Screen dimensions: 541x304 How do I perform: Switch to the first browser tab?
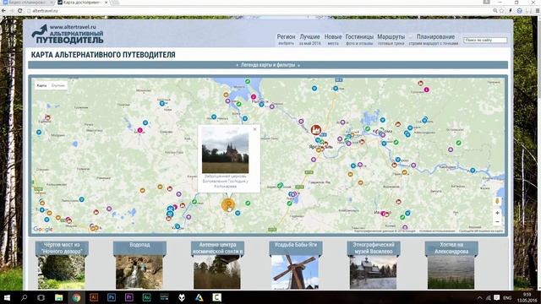pos(28,3)
